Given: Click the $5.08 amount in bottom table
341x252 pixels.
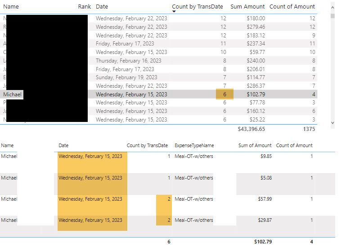Looking at the screenshot, I should [x=266, y=178].
